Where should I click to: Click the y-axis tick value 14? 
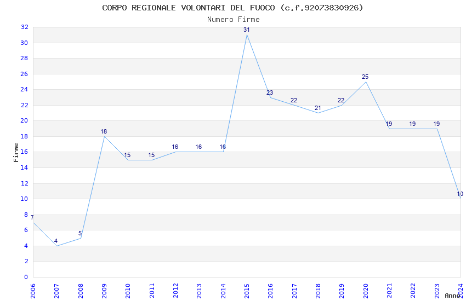(x=24, y=167)
